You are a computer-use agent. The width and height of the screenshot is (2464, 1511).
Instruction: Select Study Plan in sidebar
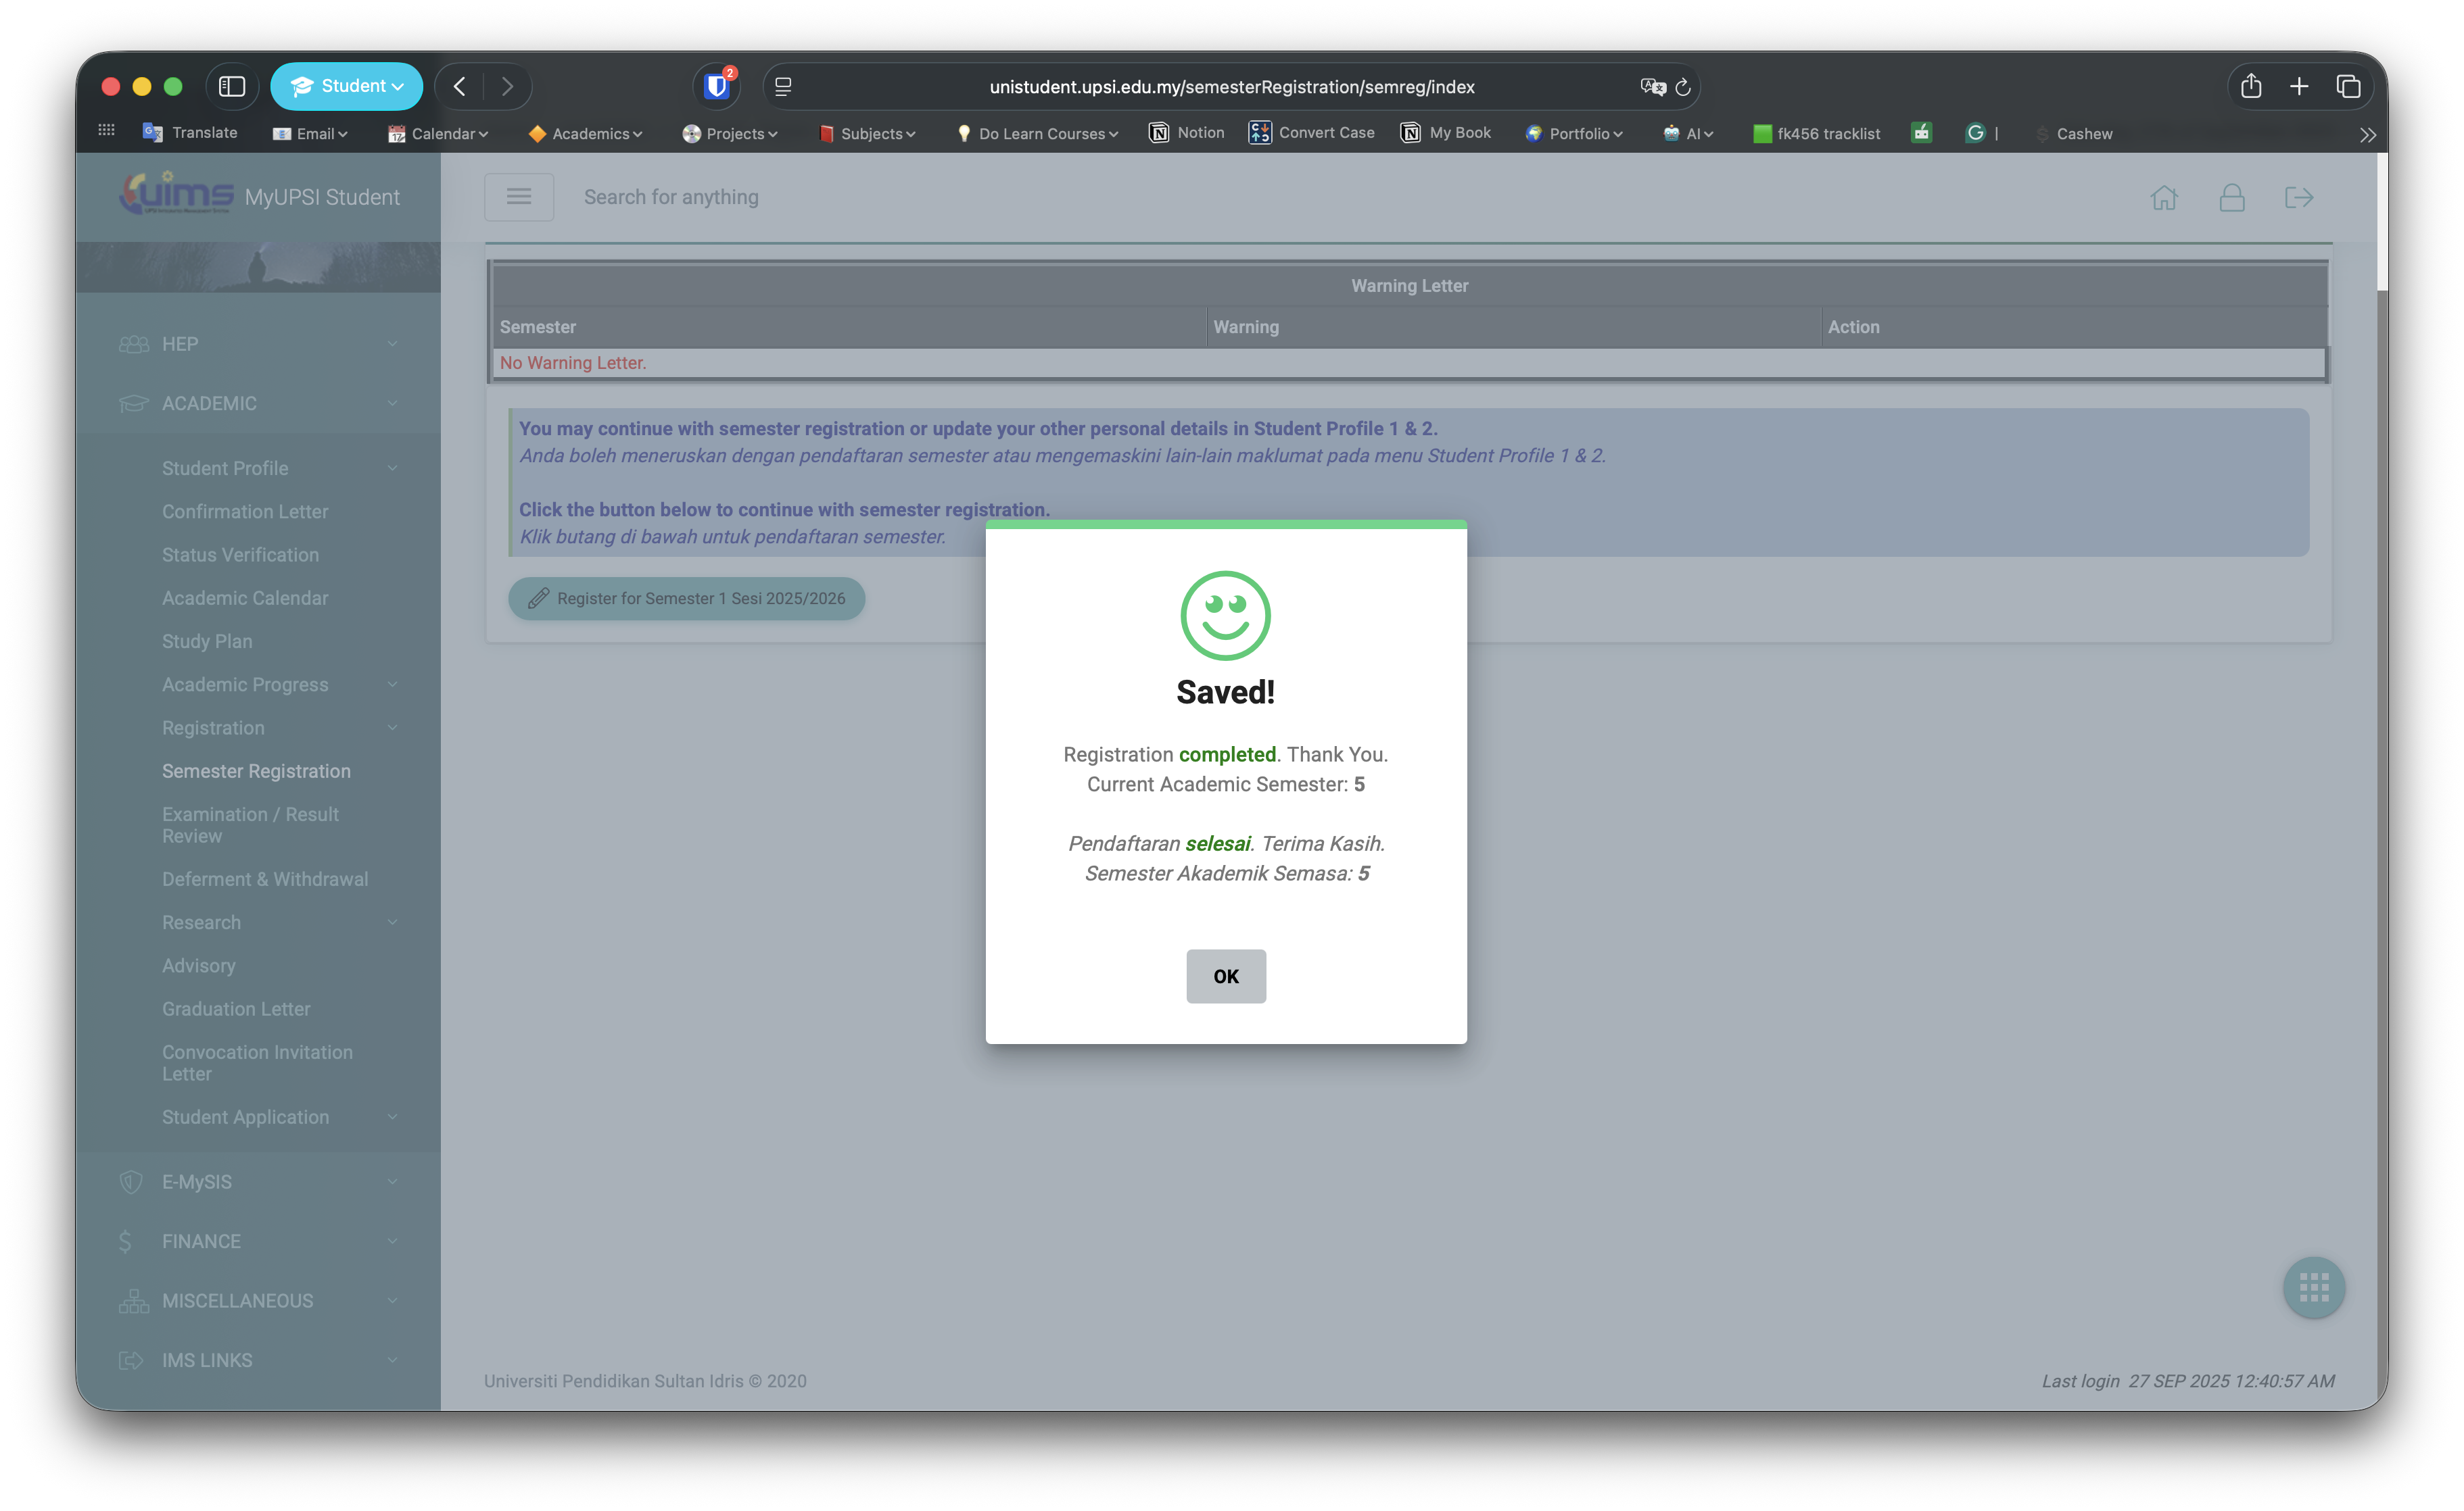[x=207, y=641]
